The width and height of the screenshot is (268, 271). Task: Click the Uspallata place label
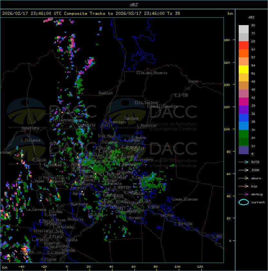(x=30, y=128)
